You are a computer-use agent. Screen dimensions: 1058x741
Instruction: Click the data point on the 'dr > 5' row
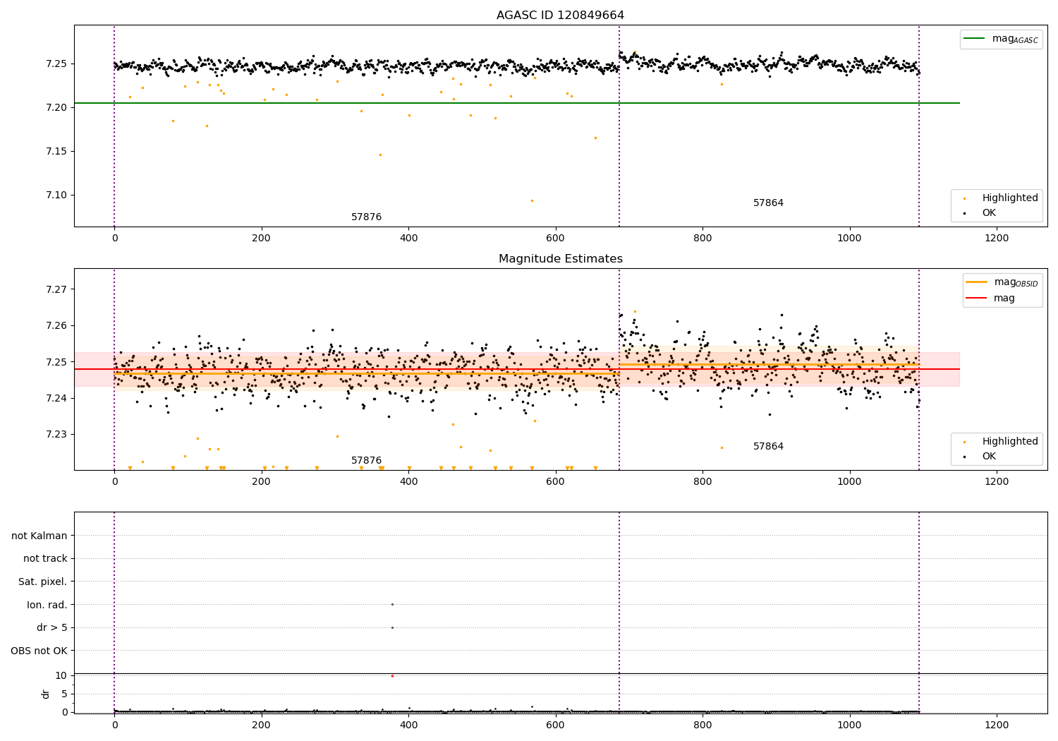pos(392,627)
